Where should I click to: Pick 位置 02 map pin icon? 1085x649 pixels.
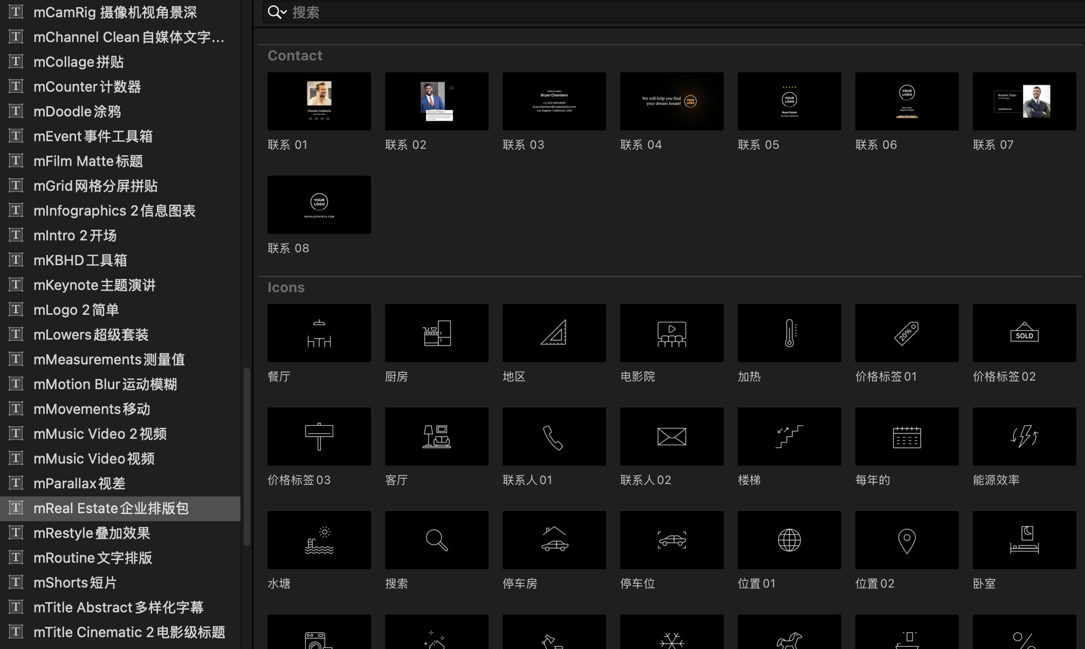point(907,540)
